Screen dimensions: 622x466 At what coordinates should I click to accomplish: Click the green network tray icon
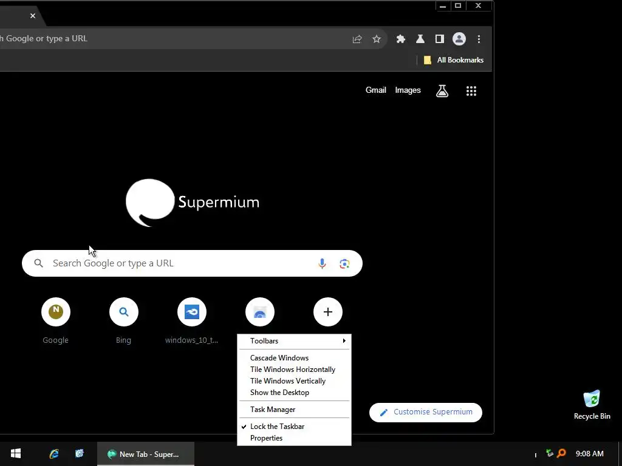click(x=549, y=453)
